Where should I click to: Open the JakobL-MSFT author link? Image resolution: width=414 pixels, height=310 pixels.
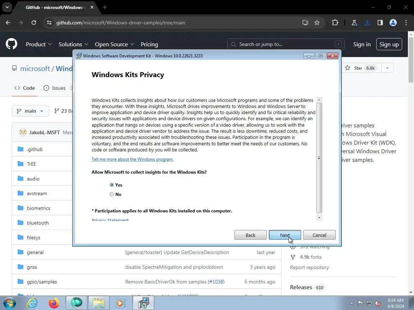[44, 132]
